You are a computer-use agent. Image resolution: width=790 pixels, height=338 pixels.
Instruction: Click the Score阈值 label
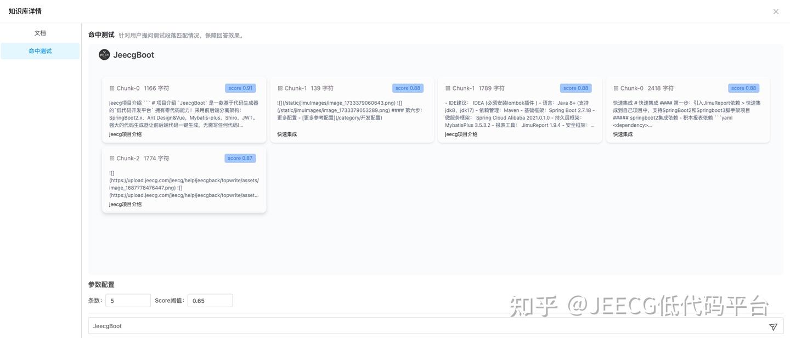pos(170,301)
